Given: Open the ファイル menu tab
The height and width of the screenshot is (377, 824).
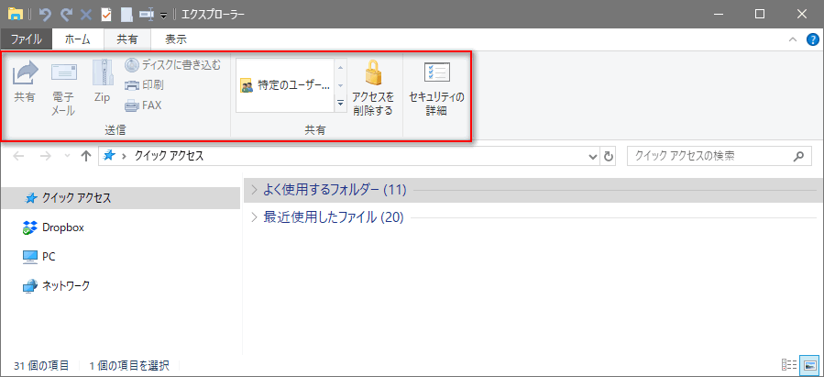Looking at the screenshot, I should coord(26,39).
